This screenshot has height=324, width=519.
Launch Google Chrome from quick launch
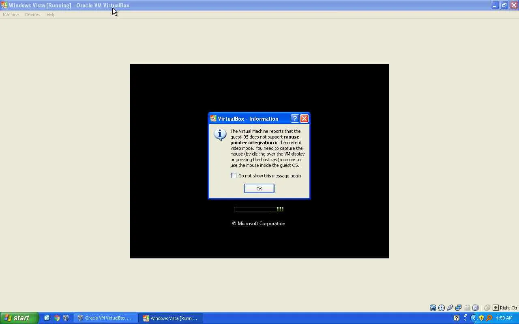[57, 318]
